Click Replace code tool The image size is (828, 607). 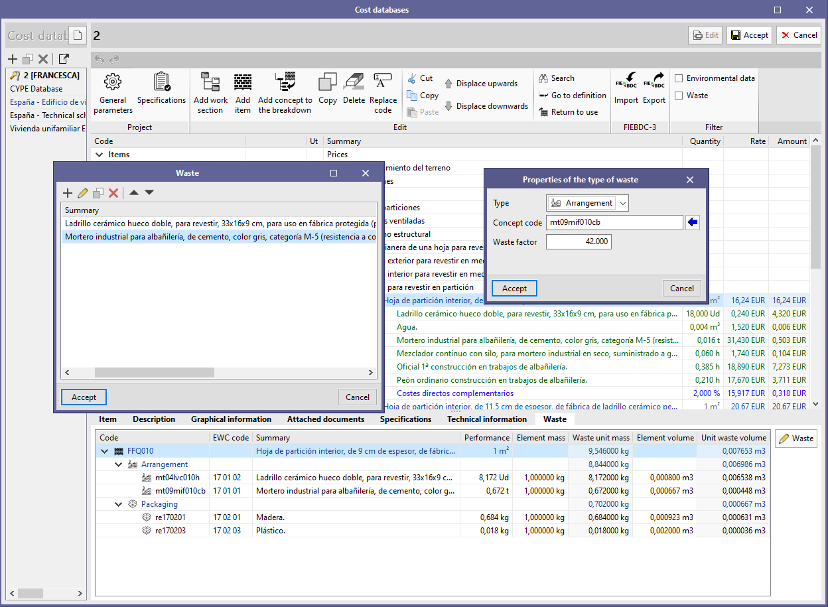(383, 93)
